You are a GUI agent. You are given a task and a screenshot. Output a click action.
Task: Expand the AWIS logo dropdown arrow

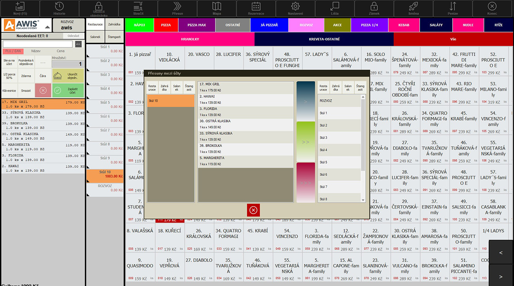coord(47,28)
